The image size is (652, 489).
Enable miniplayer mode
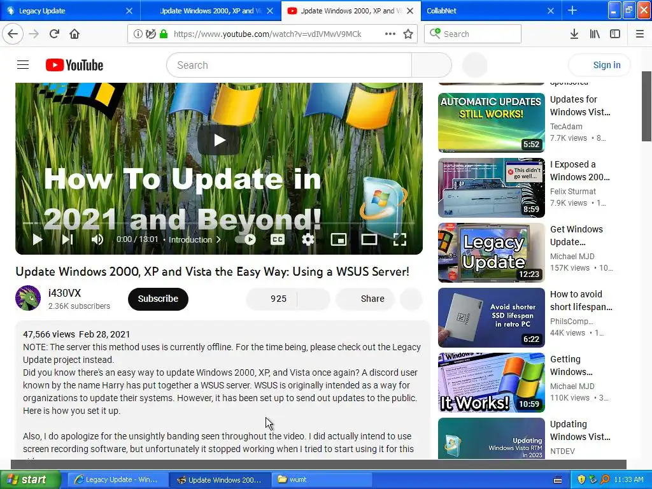339,239
